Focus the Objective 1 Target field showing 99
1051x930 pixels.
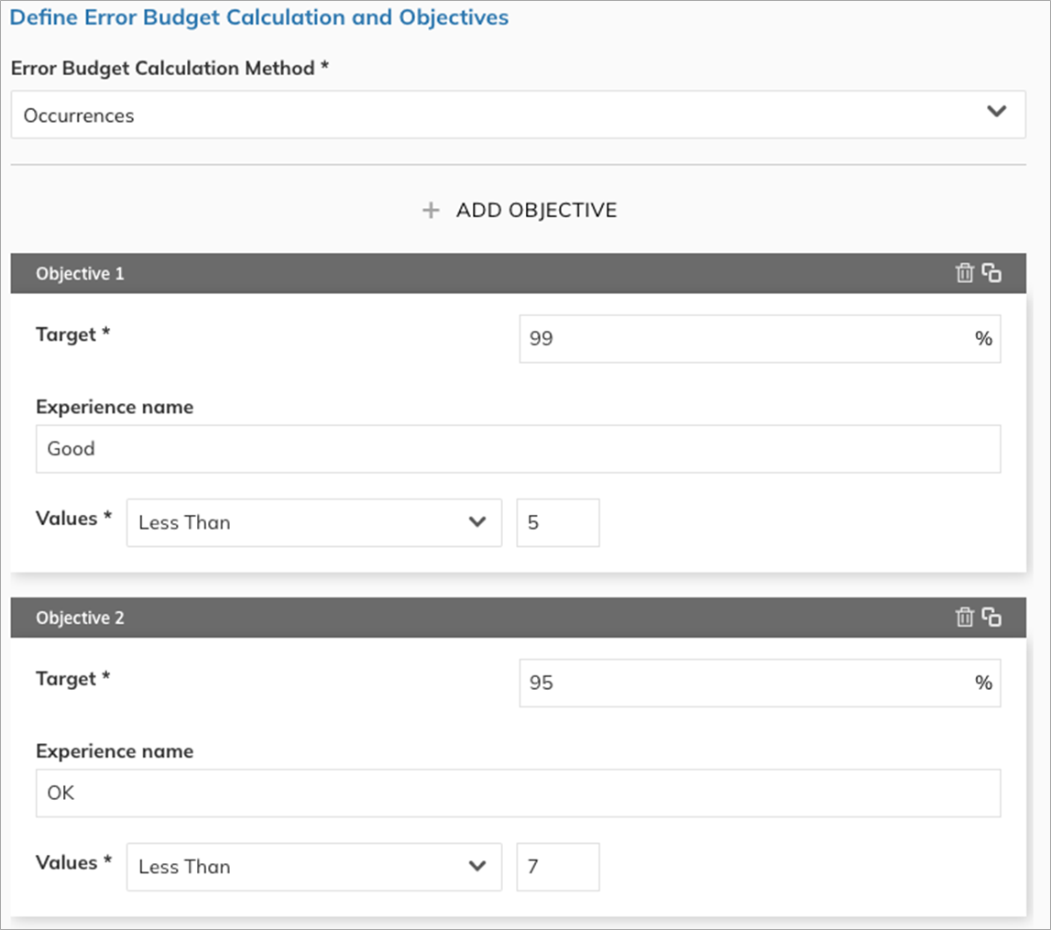click(x=761, y=338)
